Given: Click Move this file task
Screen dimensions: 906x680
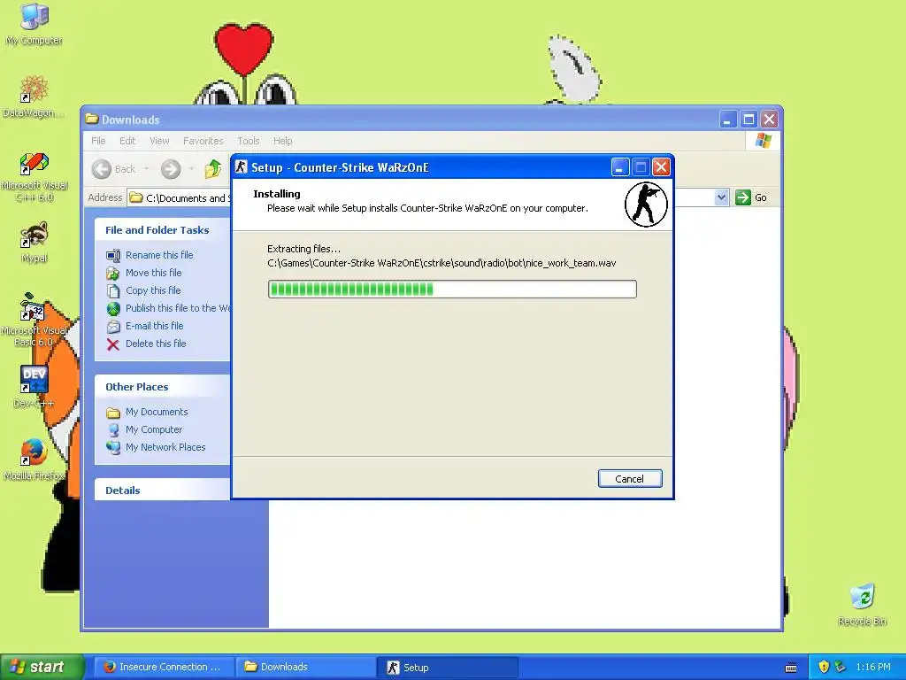Looking at the screenshot, I should point(154,273).
